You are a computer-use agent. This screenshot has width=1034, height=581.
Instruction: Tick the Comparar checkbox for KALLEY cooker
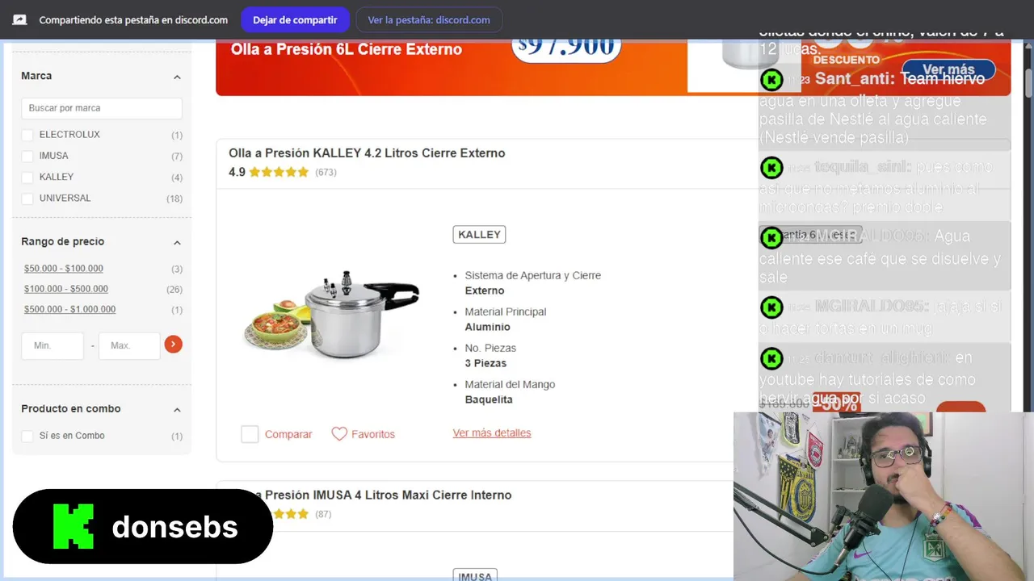(250, 434)
